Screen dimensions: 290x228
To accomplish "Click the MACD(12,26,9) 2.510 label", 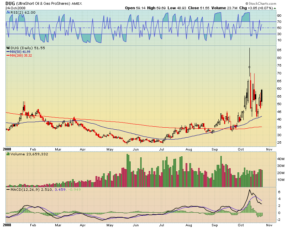I will pyautogui.click(x=31, y=190).
